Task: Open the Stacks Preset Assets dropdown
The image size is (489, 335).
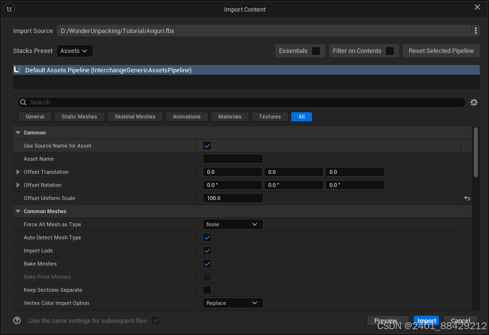Action: [x=74, y=51]
